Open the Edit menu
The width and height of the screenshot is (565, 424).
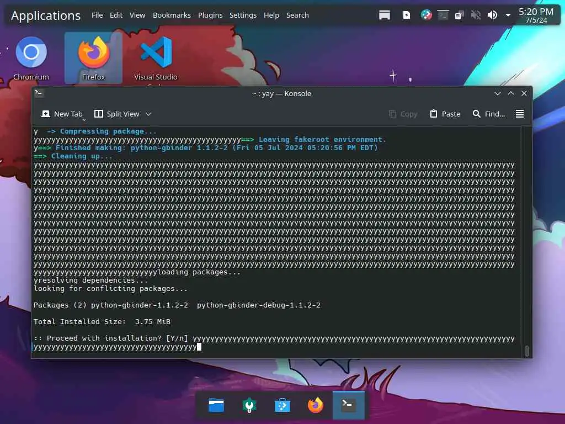[x=116, y=15]
